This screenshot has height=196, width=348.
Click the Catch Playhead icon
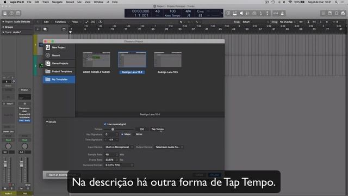tap(100, 22)
